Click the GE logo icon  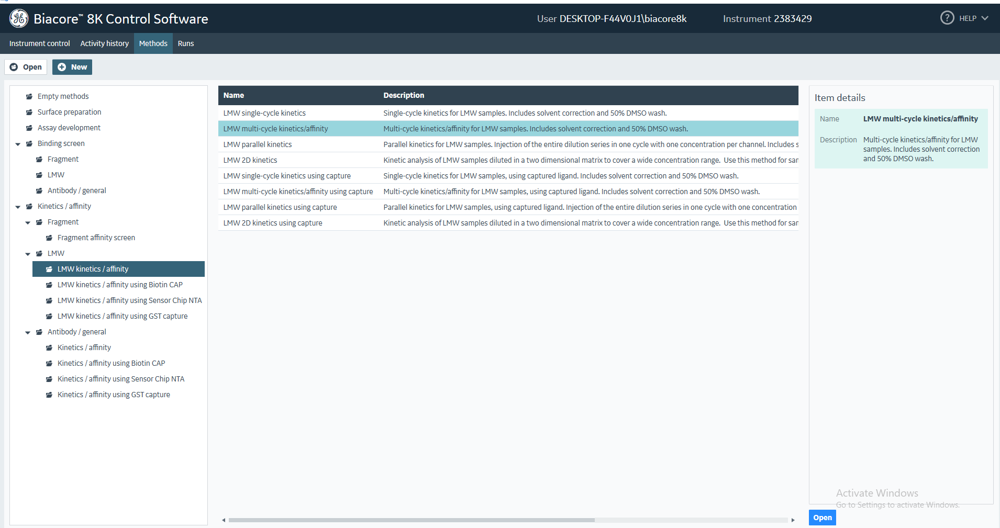coord(19,18)
